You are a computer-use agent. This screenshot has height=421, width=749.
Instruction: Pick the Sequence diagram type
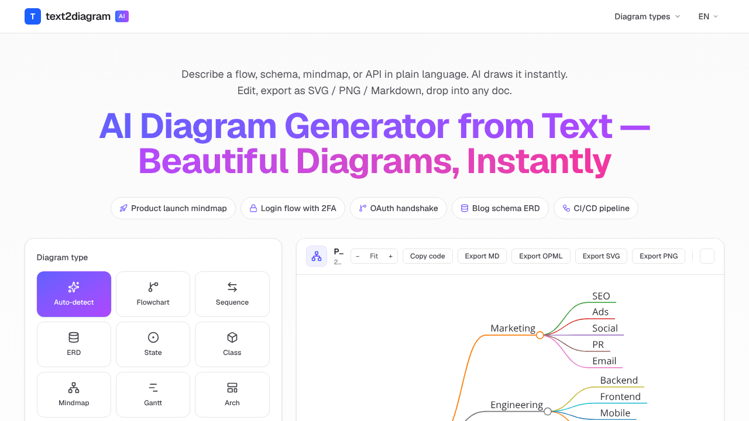[x=232, y=294]
